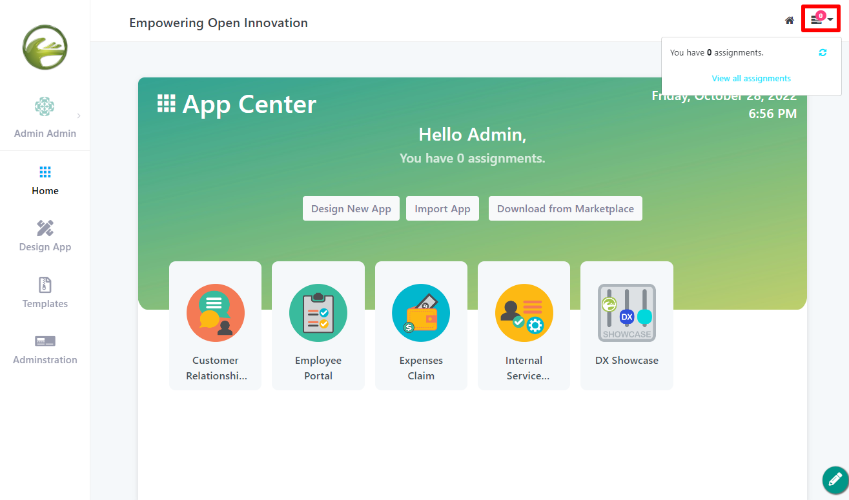Open Design App from the sidebar
Screen dimensions: 849x500
(x=45, y=236)
